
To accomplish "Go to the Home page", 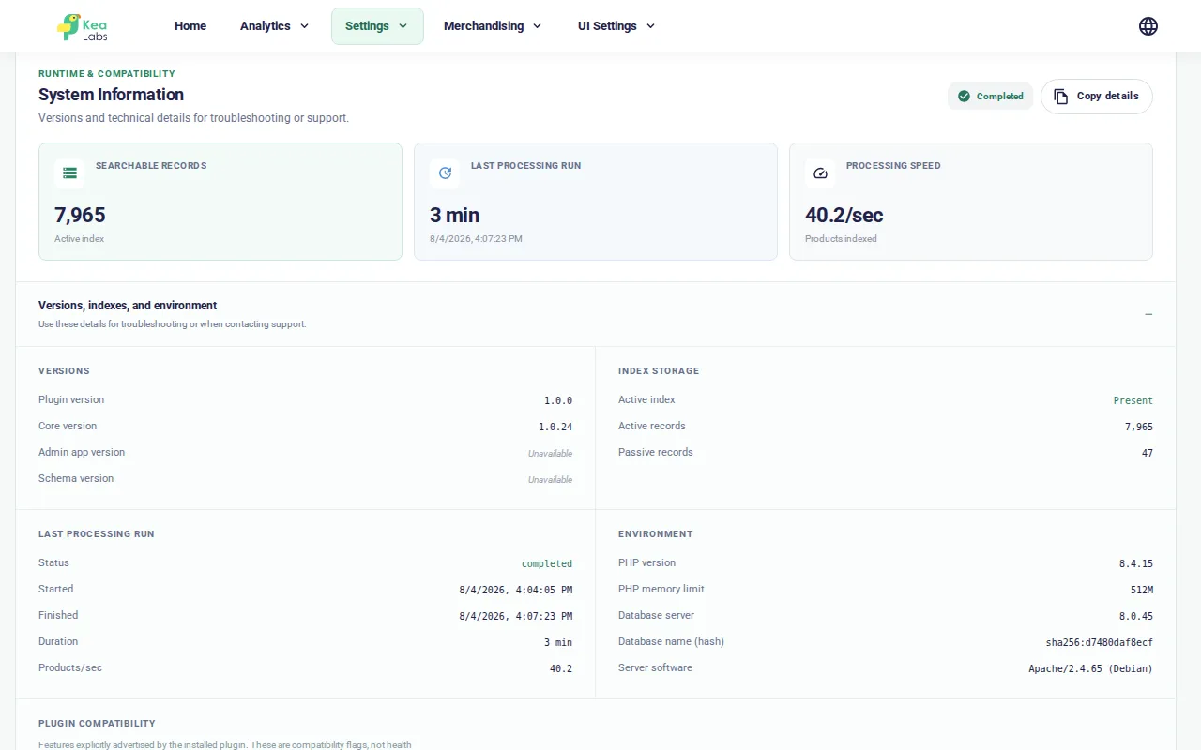I will (190, 26).
